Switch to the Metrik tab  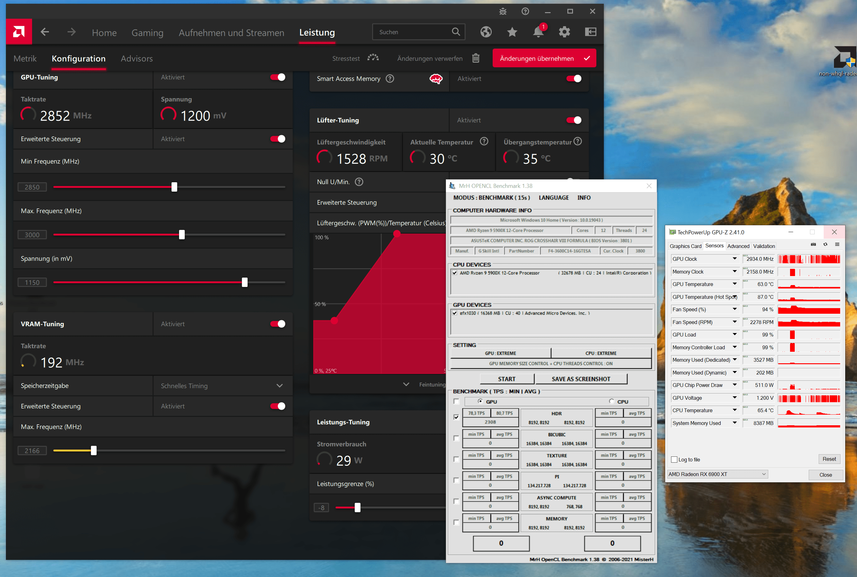pos(25,59)
